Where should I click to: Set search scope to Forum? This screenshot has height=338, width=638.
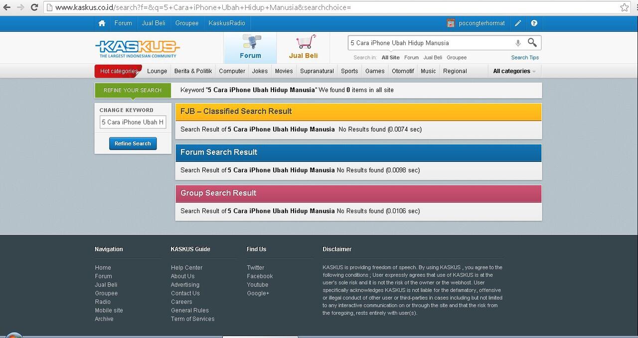[x=411, y=58]
